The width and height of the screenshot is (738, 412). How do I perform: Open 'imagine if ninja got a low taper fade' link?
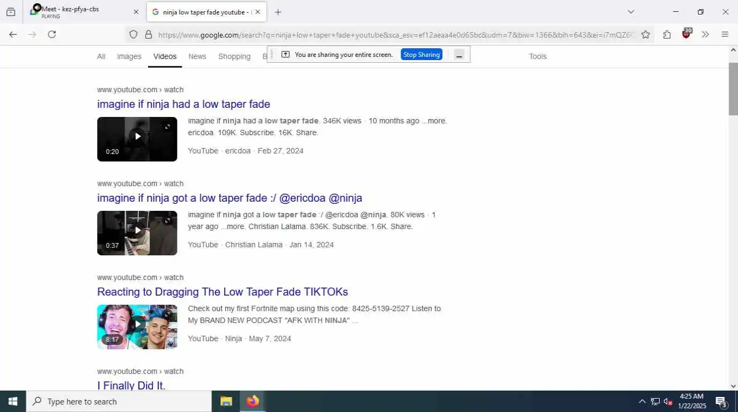(230, 198)
